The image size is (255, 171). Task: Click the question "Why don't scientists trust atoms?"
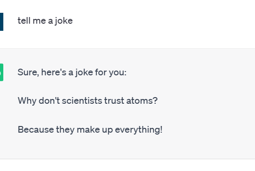click(88, 101)
